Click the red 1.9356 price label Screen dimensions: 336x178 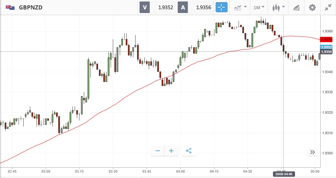326,39
